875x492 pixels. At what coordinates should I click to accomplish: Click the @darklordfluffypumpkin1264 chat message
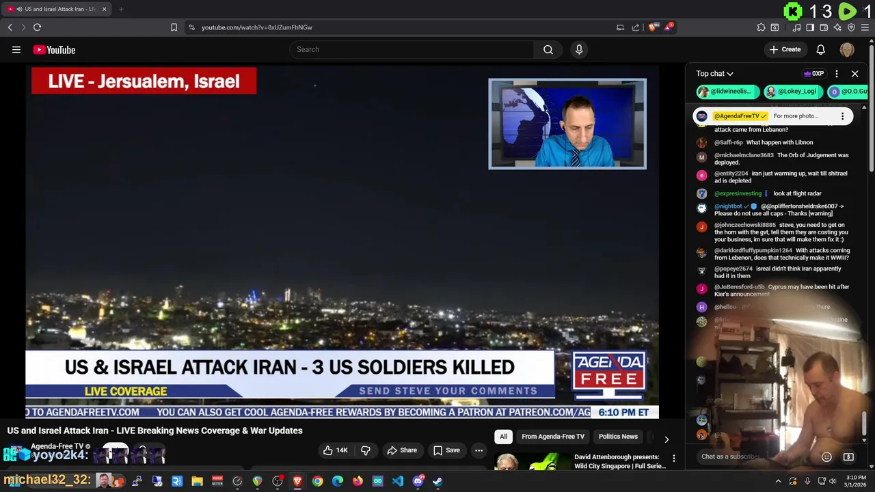[776, 254]
